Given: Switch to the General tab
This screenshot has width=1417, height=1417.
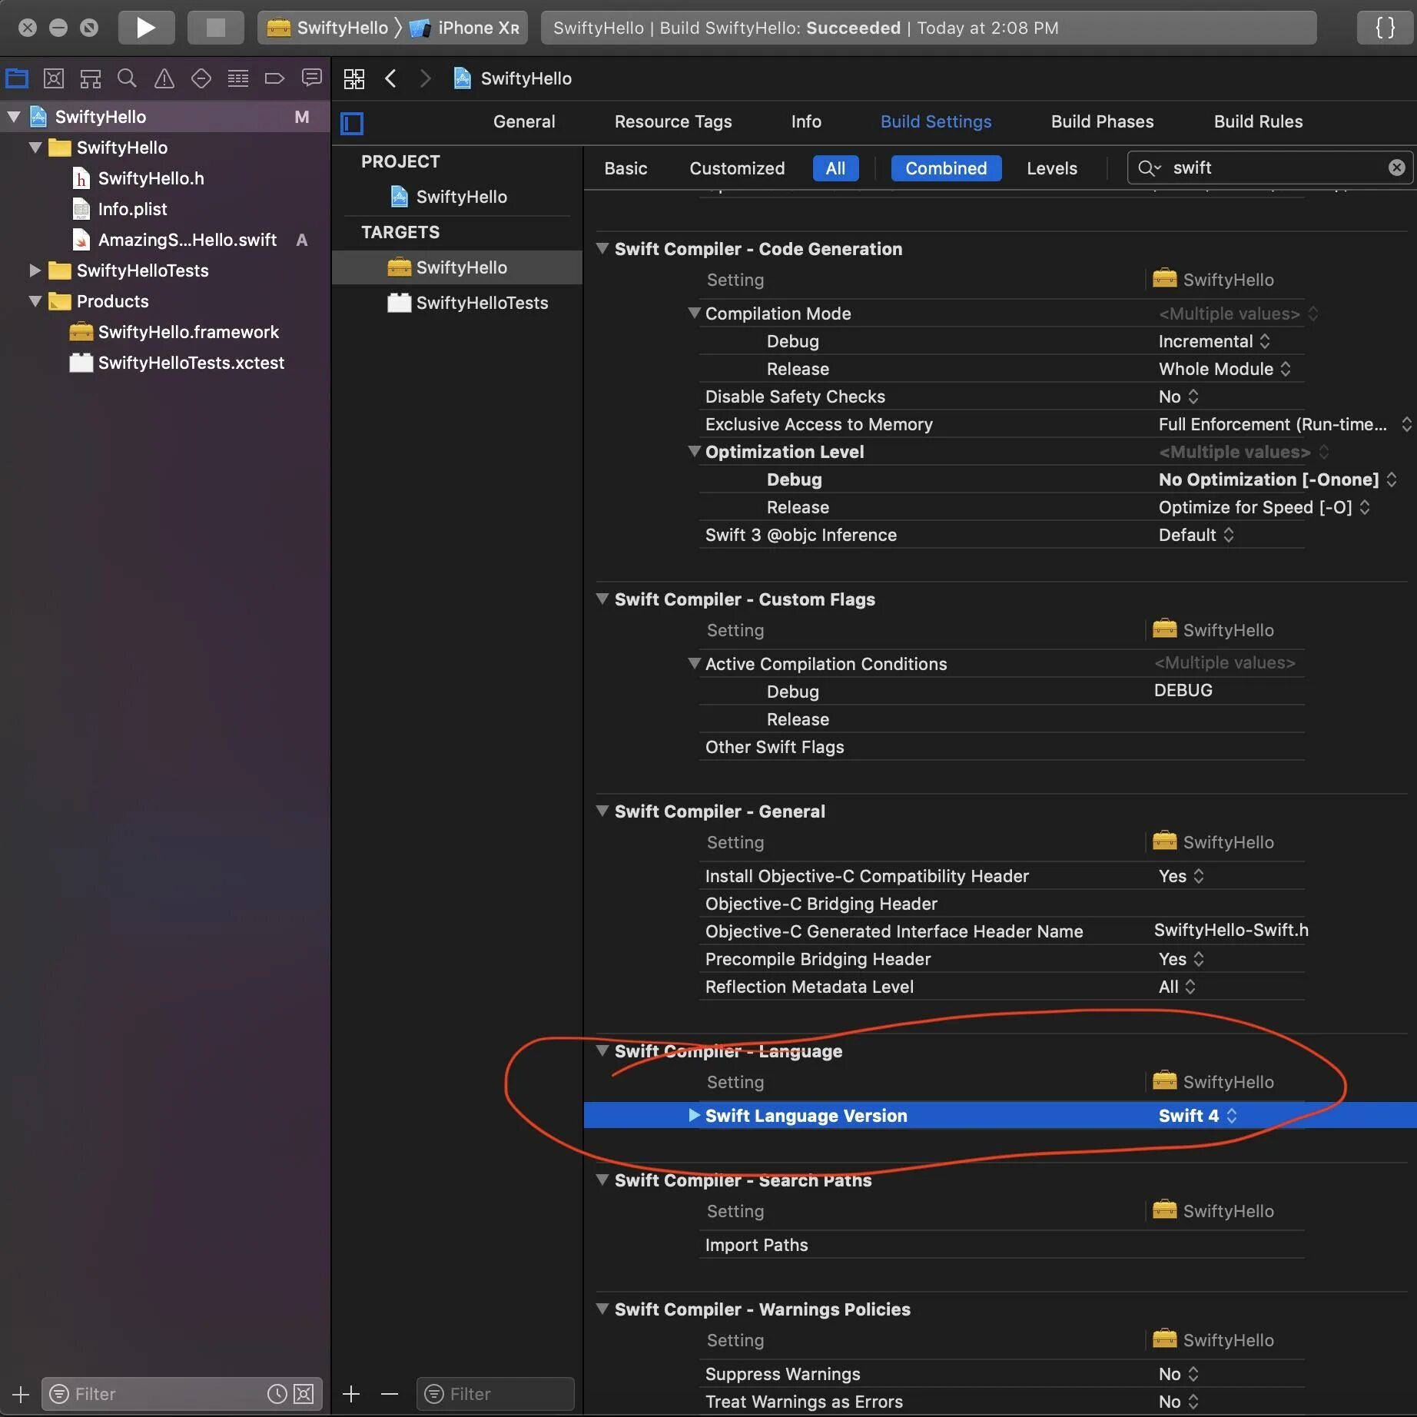Looking at the screenshot, I should 524,121.
